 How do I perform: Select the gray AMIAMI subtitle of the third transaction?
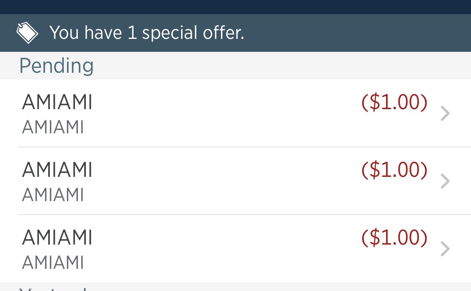pyautogui.click(x=53, y=263)
